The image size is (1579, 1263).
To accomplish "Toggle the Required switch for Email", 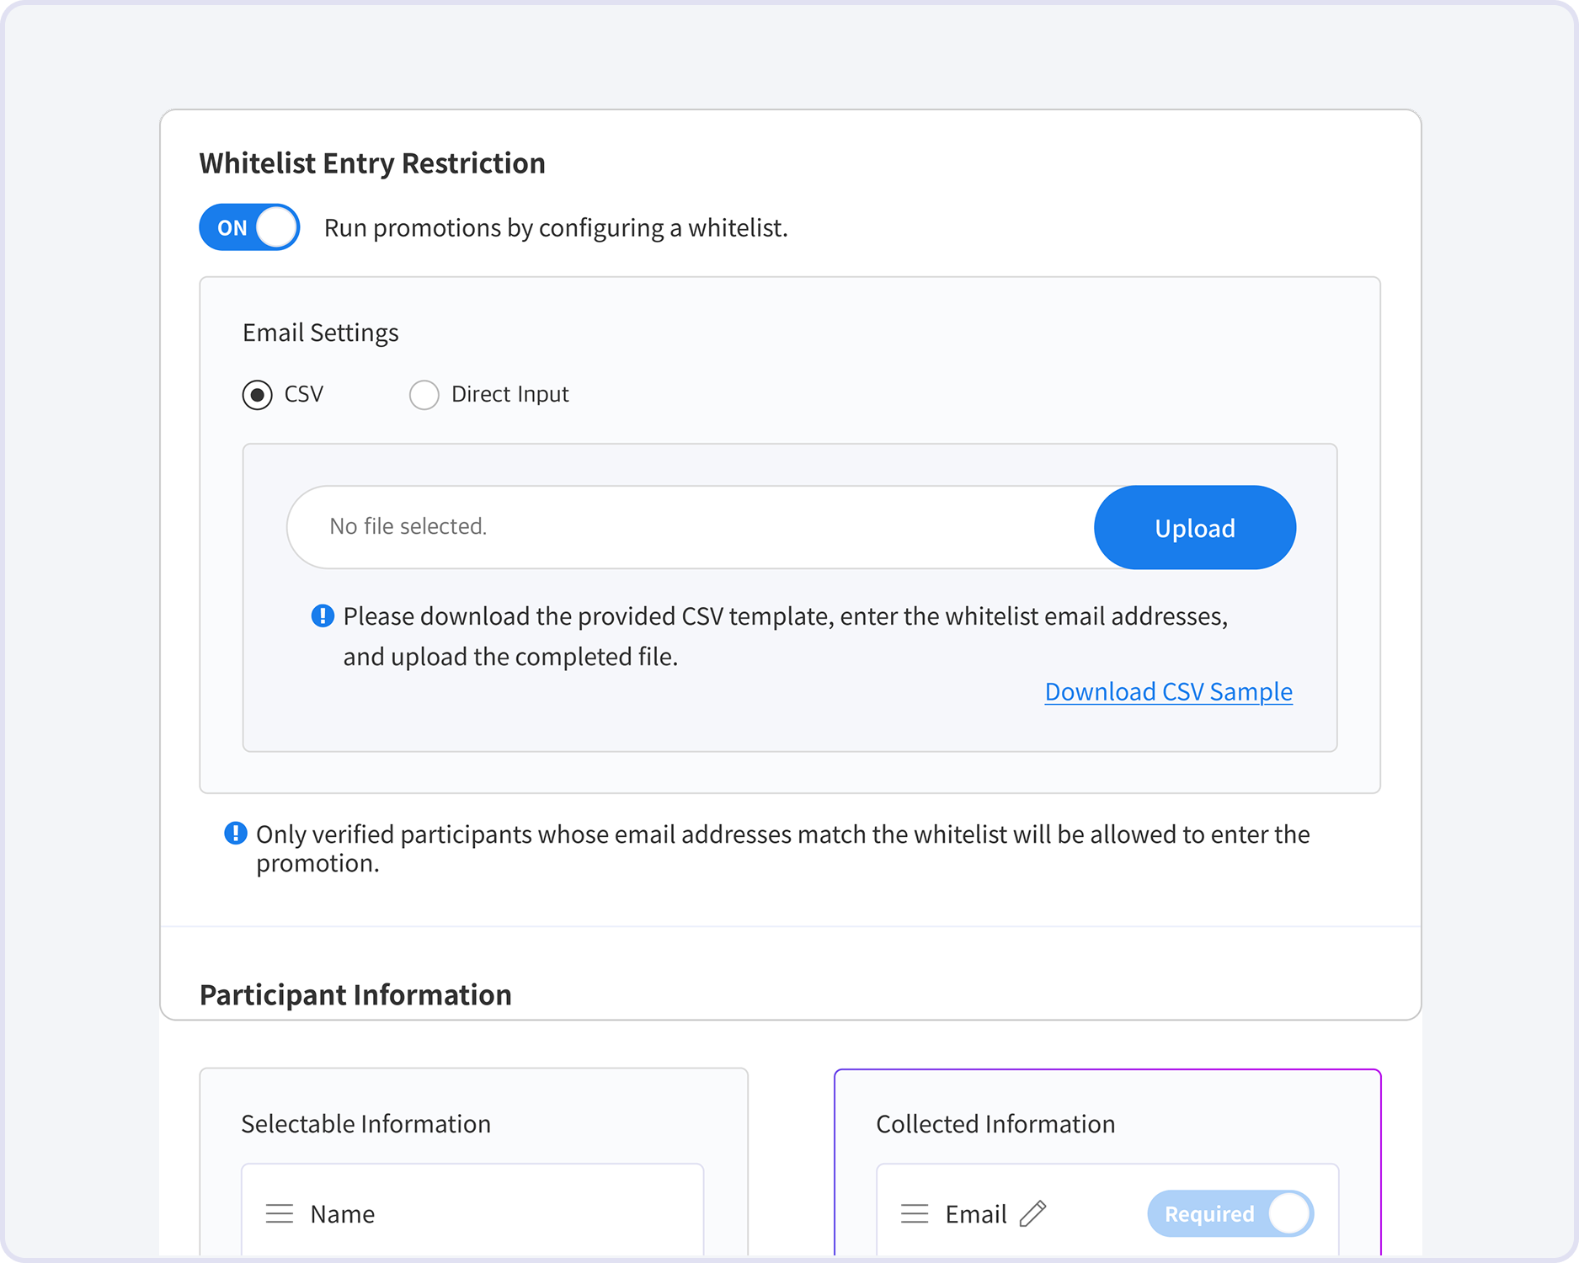I will 1230,1213.
